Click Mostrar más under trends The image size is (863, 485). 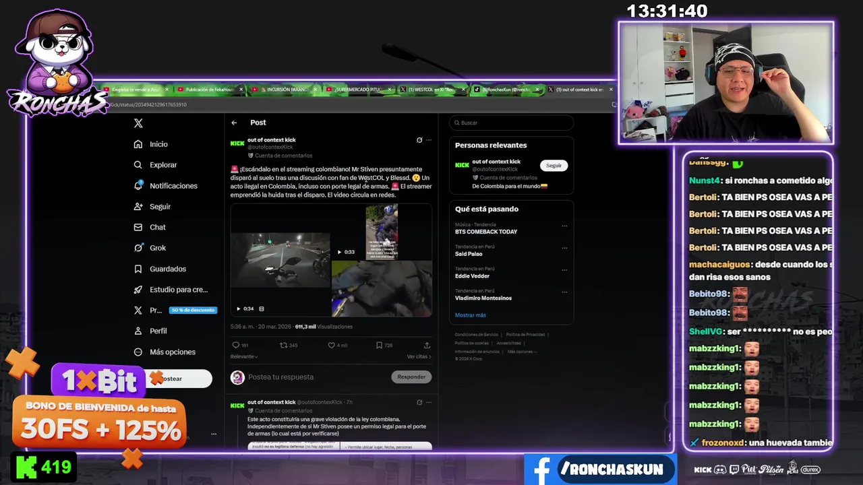(470, 315)
